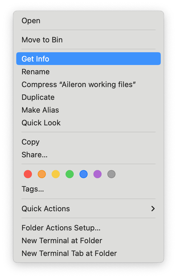Image resolution: width=177 pixels, height=278 pixels.
Task: Select Get Info
Action: click(x=35, y=59)
